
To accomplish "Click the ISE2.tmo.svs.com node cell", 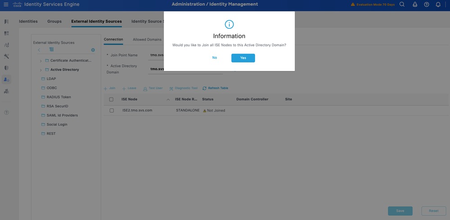I will click(x=137, y=110).
